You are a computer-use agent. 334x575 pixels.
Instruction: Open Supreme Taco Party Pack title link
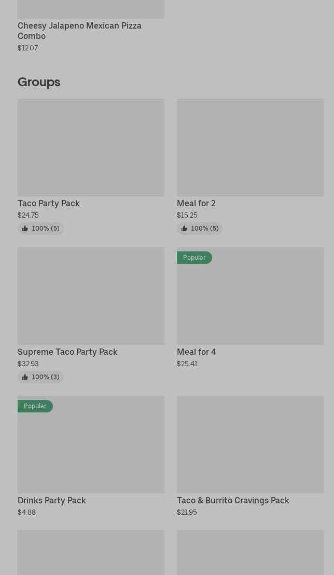tap(67, 352)
